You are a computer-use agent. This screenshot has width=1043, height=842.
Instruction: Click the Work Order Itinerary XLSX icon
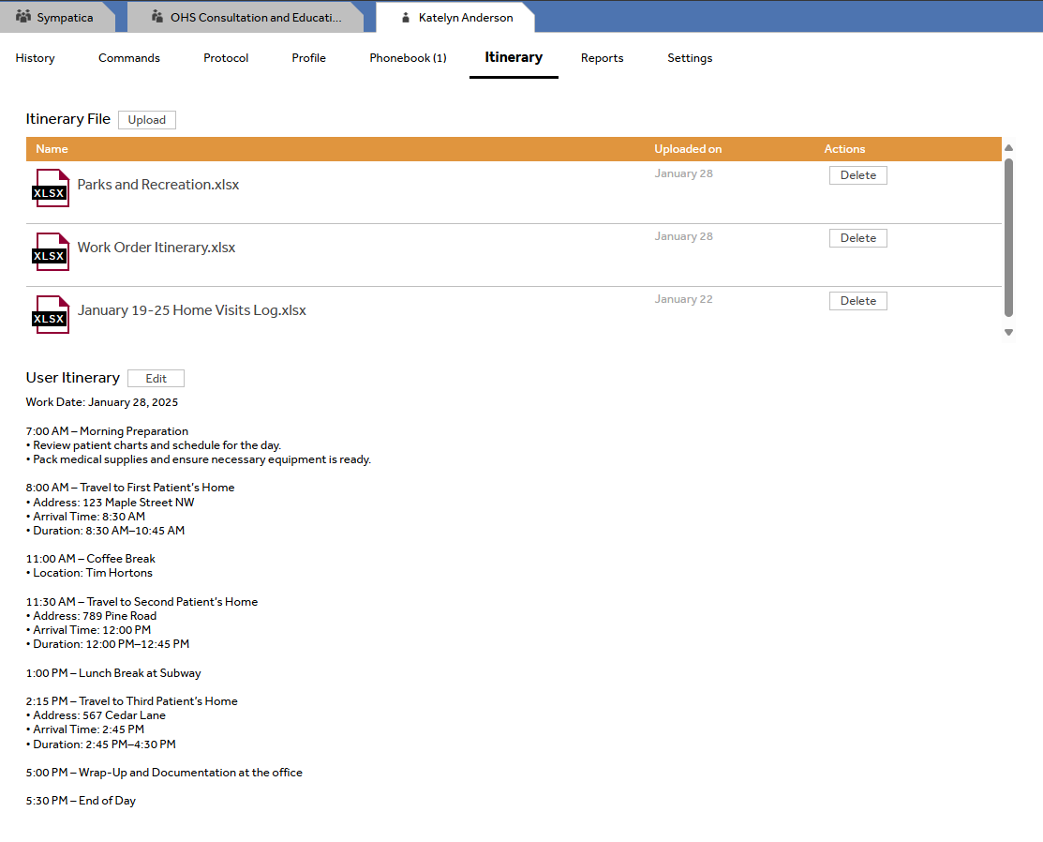pos(51,251)
